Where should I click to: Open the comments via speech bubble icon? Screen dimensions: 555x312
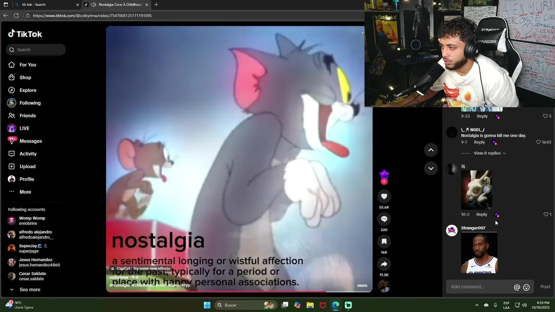[384, 219]
